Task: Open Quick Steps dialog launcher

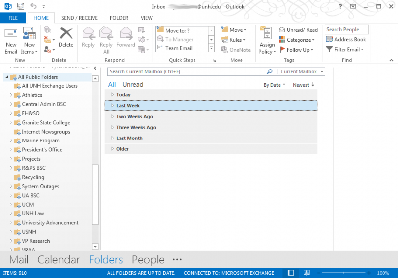Action: (214, 60)
